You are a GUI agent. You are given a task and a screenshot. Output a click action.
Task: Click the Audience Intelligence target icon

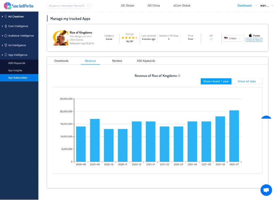pyautogui.click(x=6, y=36)
